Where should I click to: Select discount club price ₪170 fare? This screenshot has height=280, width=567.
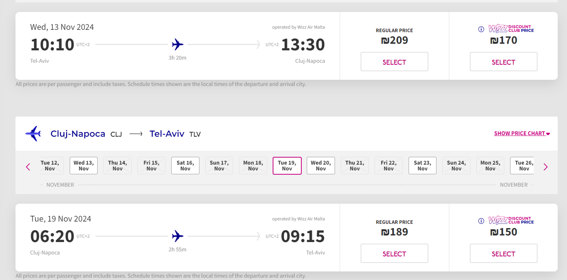tap(503, 62)
